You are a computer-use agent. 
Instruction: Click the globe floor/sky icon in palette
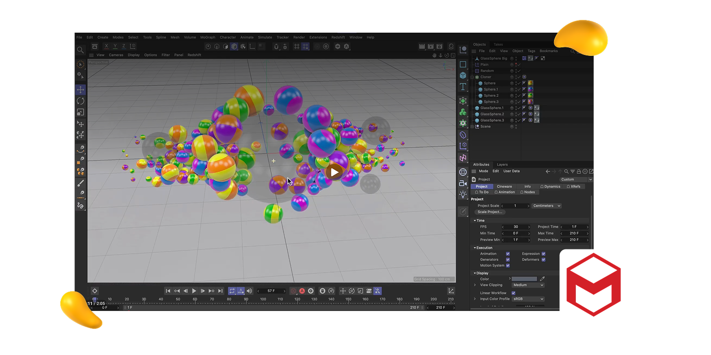[x=463, y=172]
